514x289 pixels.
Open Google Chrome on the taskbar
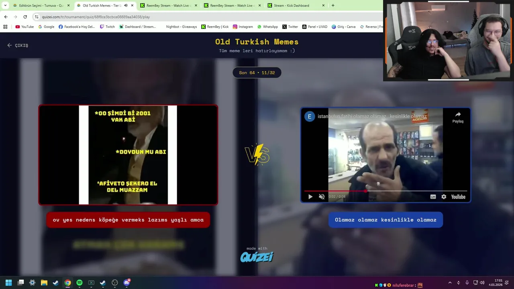click(67, 283)
